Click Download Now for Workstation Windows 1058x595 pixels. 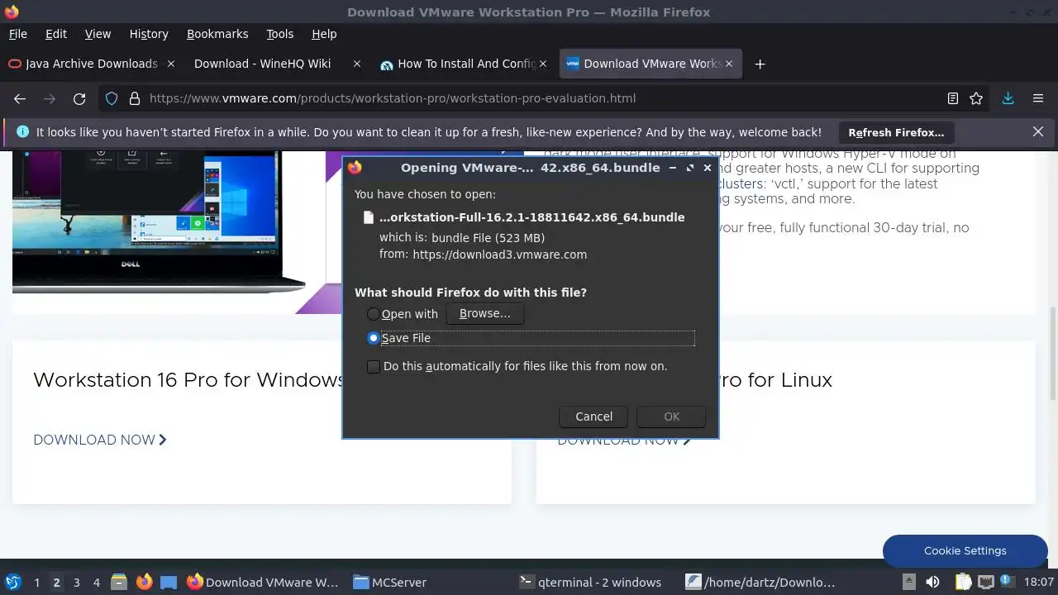100,440
